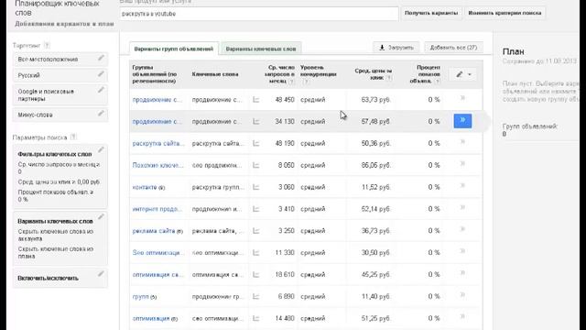Screen dimensions: 586x330
Task: Show trend chart icon for Seo оптимизаци row
Action: tap(256, 253)
